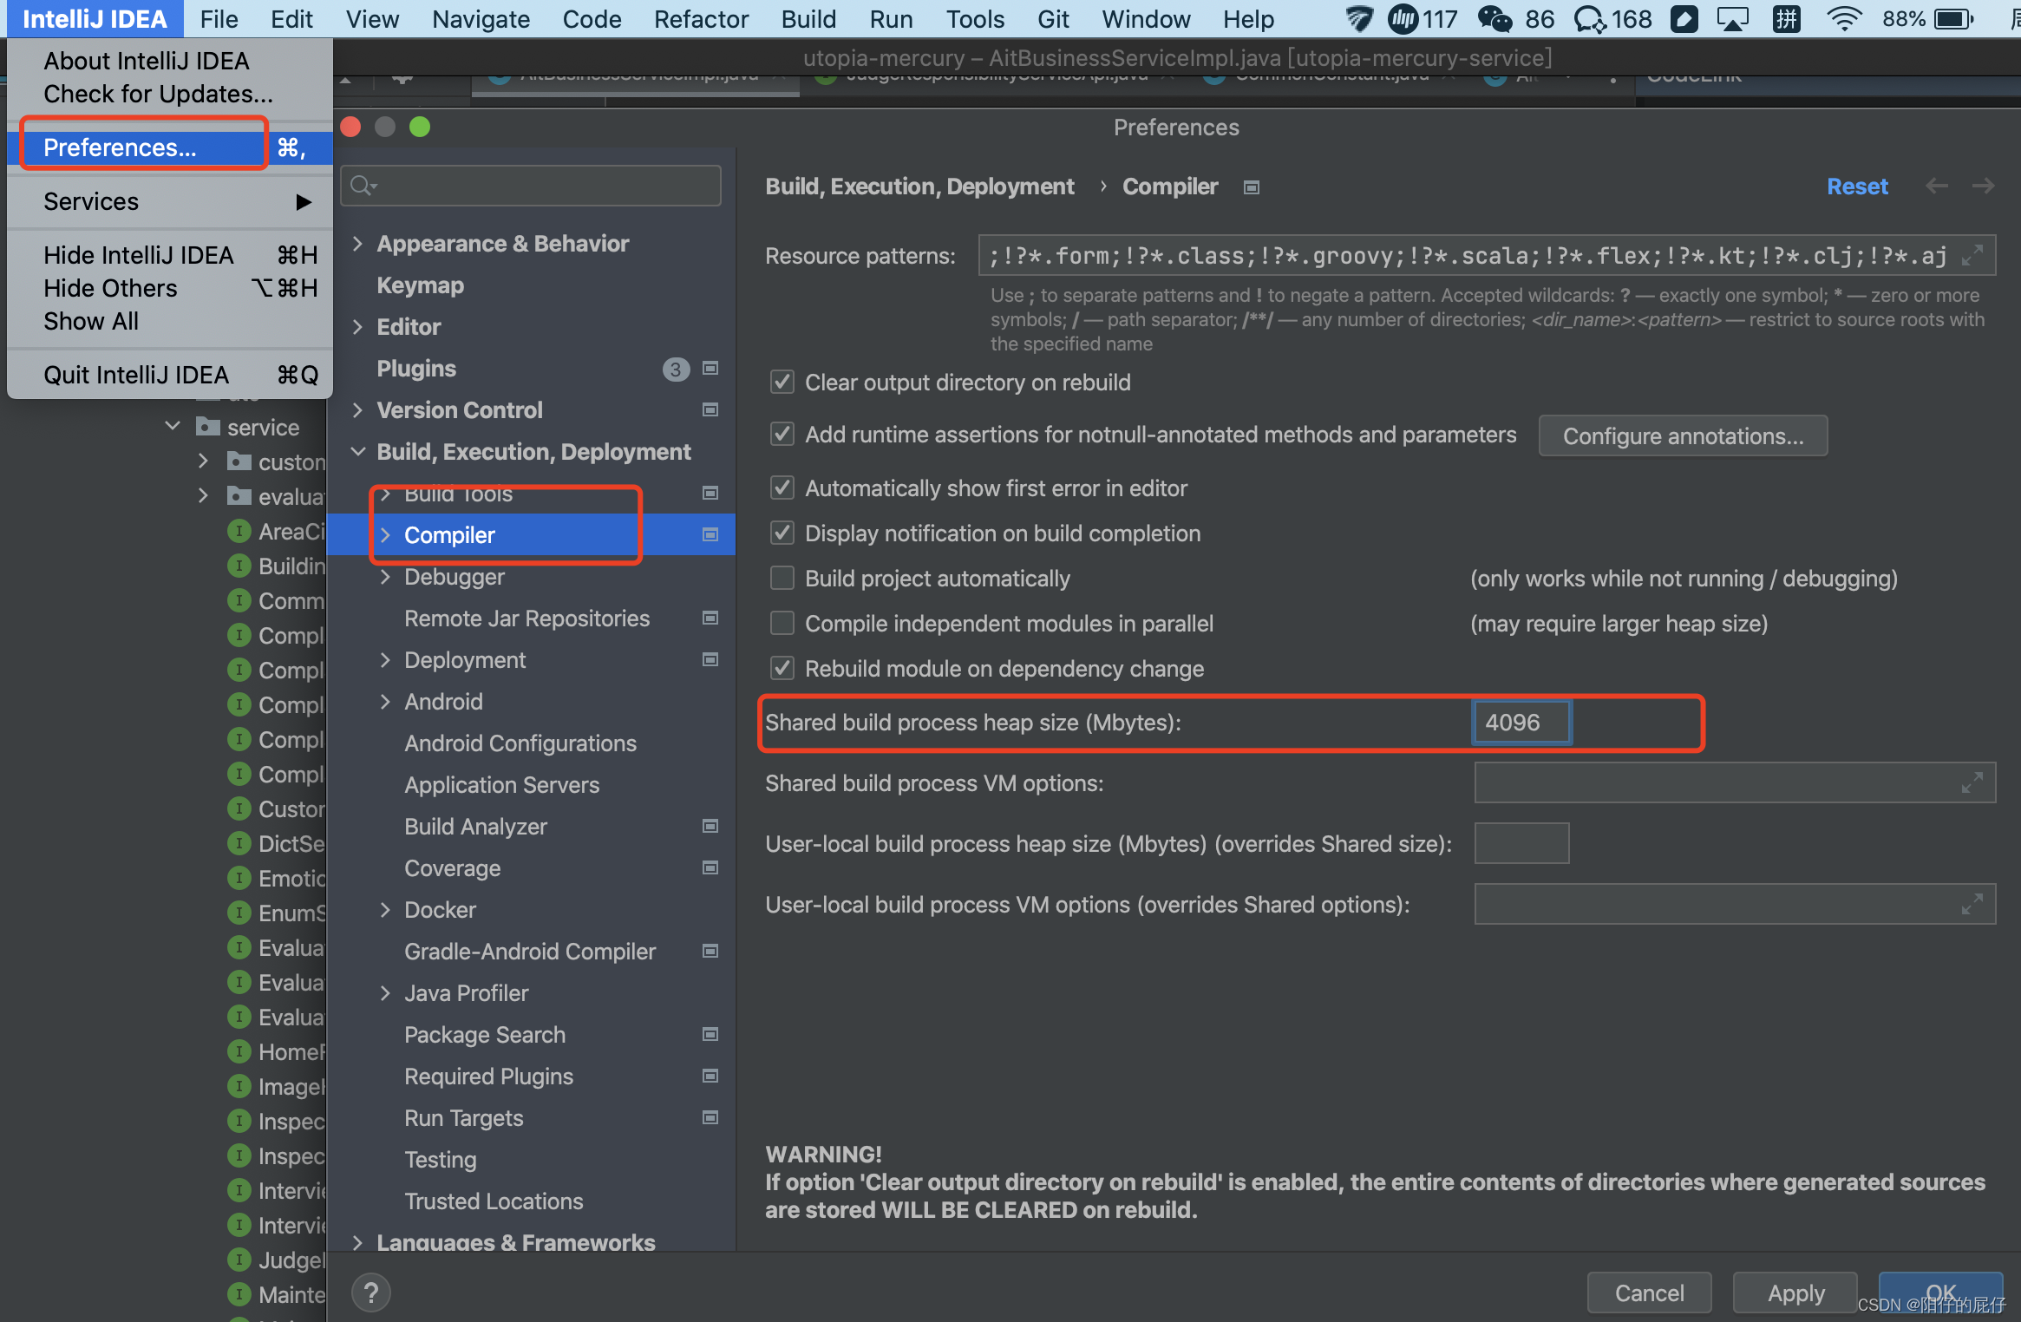Uncheck Clear output directory on rebuild
The width and height of the screenshot is (2021, 1322).
[x=782, y=383]
